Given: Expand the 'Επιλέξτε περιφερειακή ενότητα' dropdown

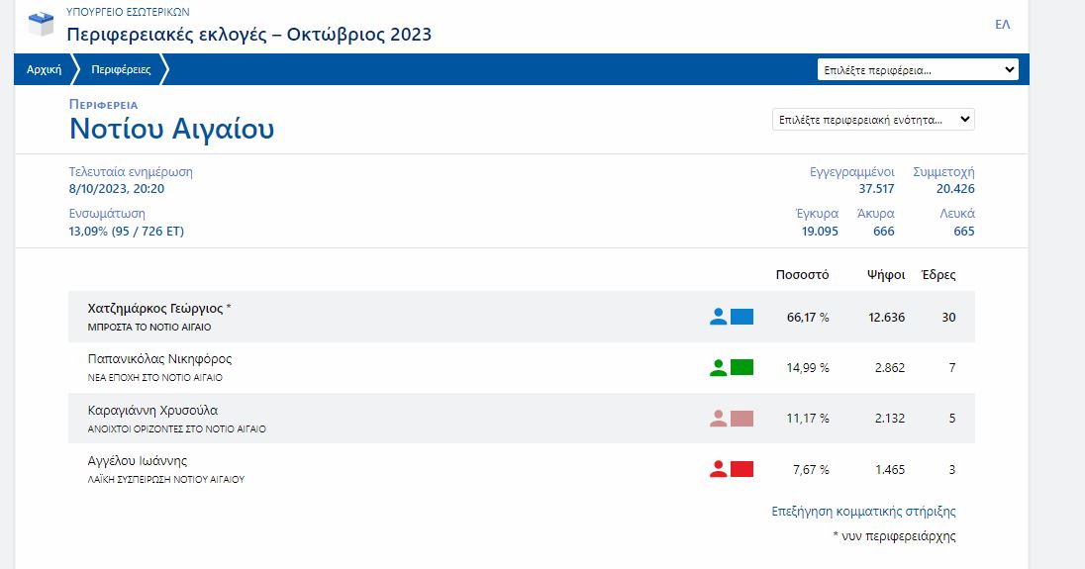Looking at the screenshot, I should [872, 120].
